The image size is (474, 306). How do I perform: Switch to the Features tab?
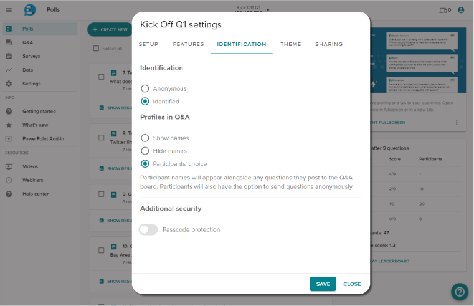(188, 44)
